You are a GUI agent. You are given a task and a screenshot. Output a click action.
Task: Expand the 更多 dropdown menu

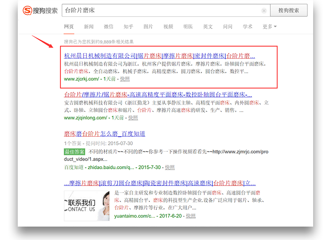pos(269,27)
